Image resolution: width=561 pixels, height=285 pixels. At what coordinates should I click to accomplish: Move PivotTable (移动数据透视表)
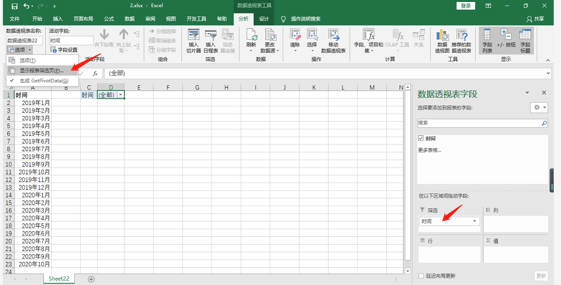[x=333, y=41]
